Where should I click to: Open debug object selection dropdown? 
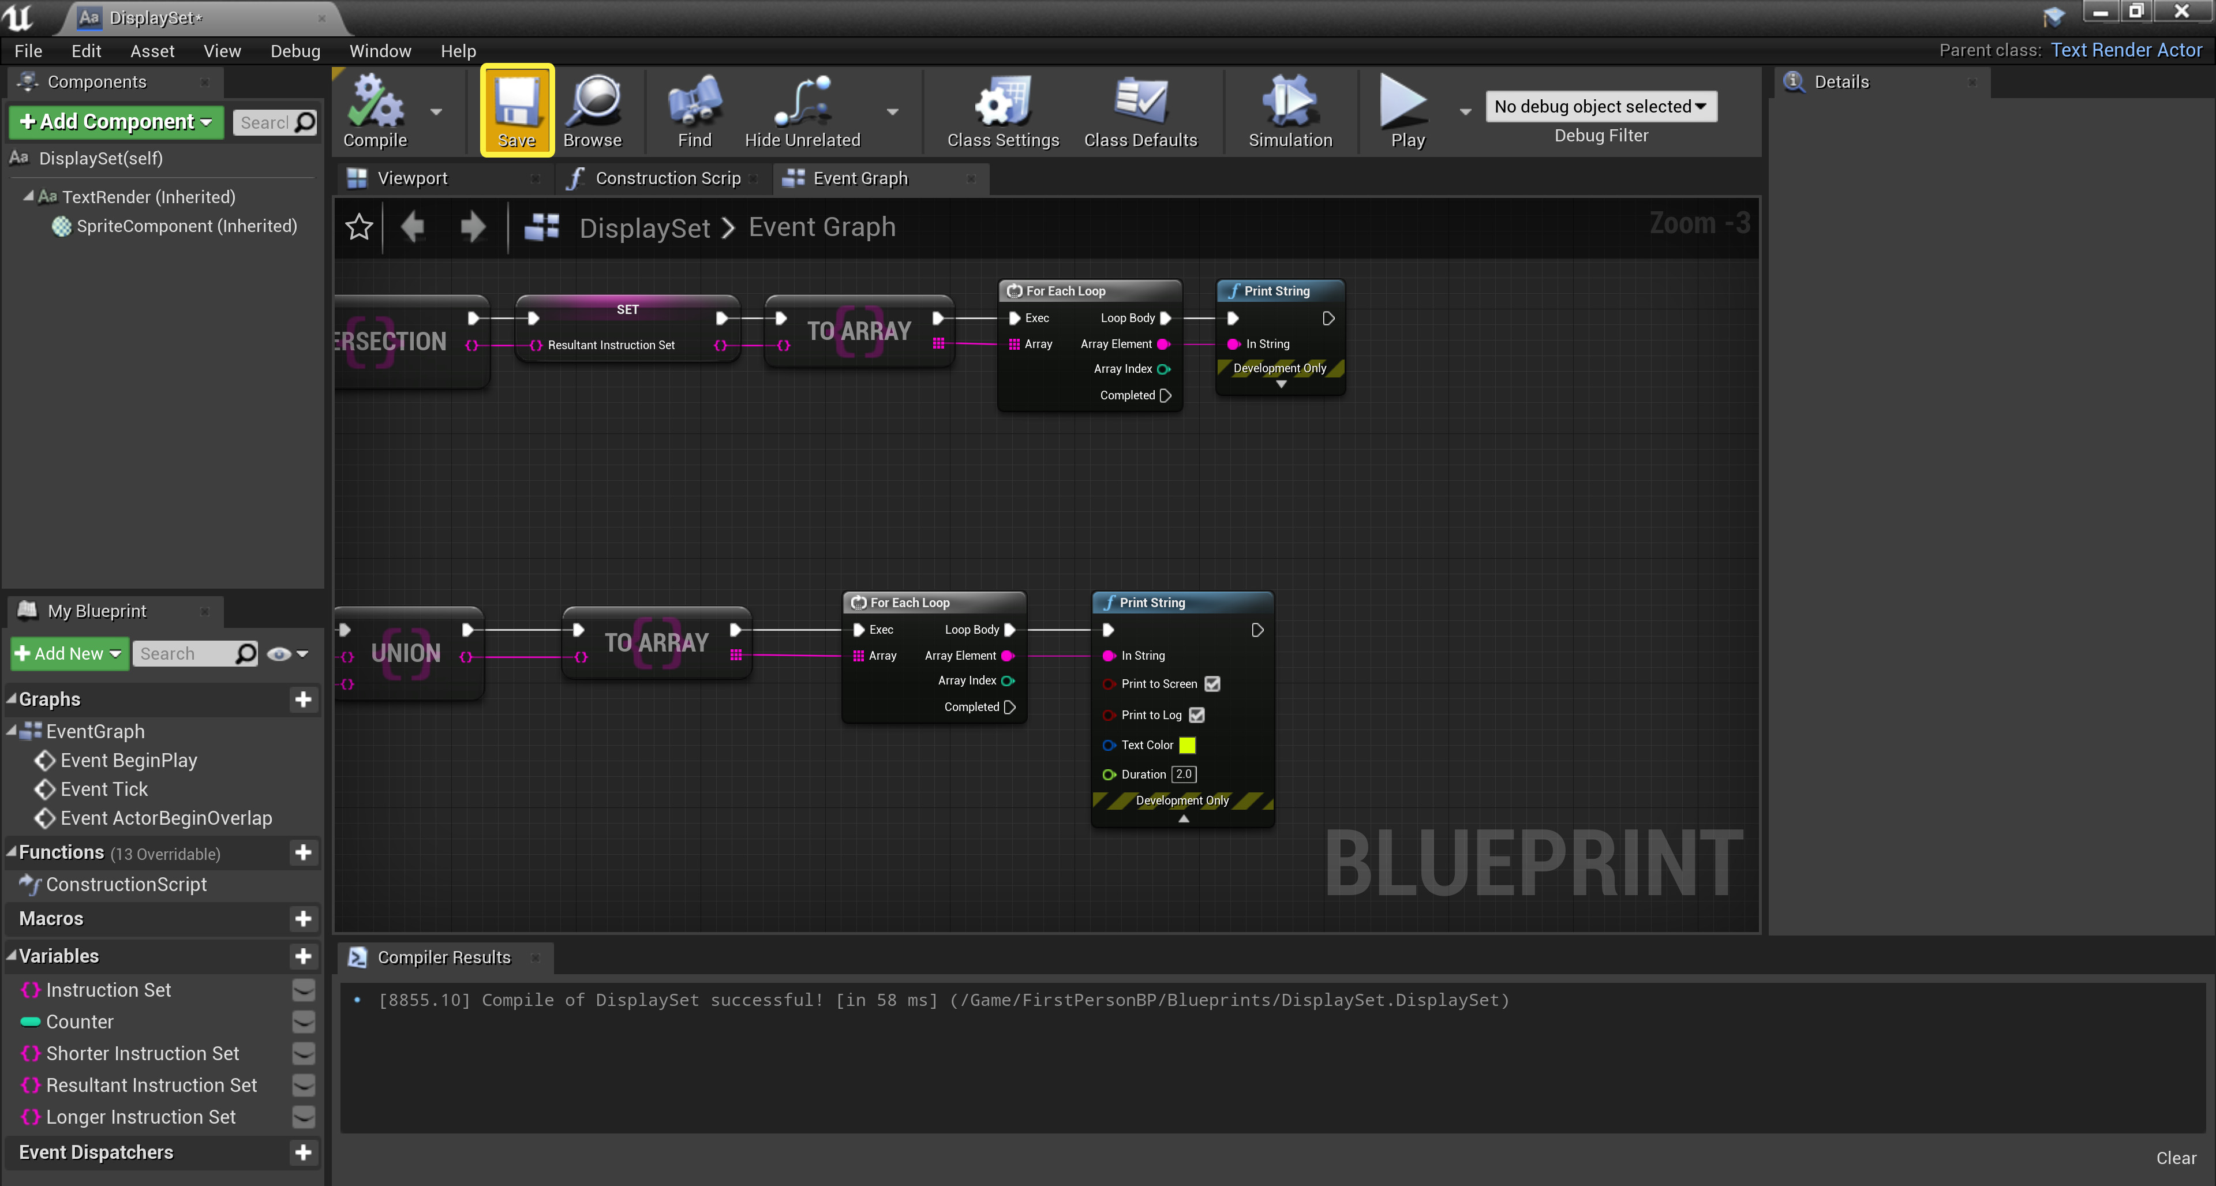1600,107
